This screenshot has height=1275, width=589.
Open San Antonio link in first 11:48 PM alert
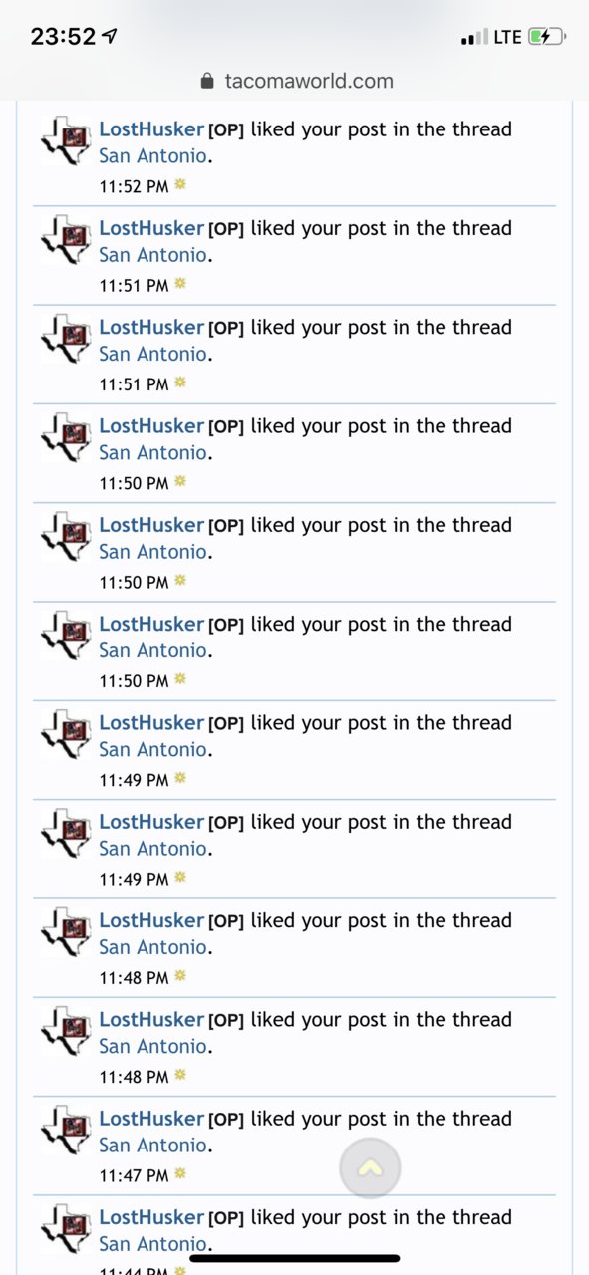[x=152, y=947]
